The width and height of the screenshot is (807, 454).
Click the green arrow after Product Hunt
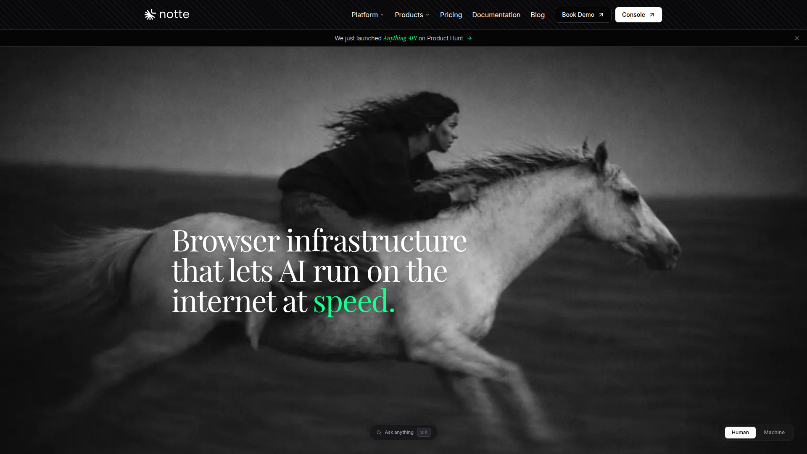pos(469,38)
